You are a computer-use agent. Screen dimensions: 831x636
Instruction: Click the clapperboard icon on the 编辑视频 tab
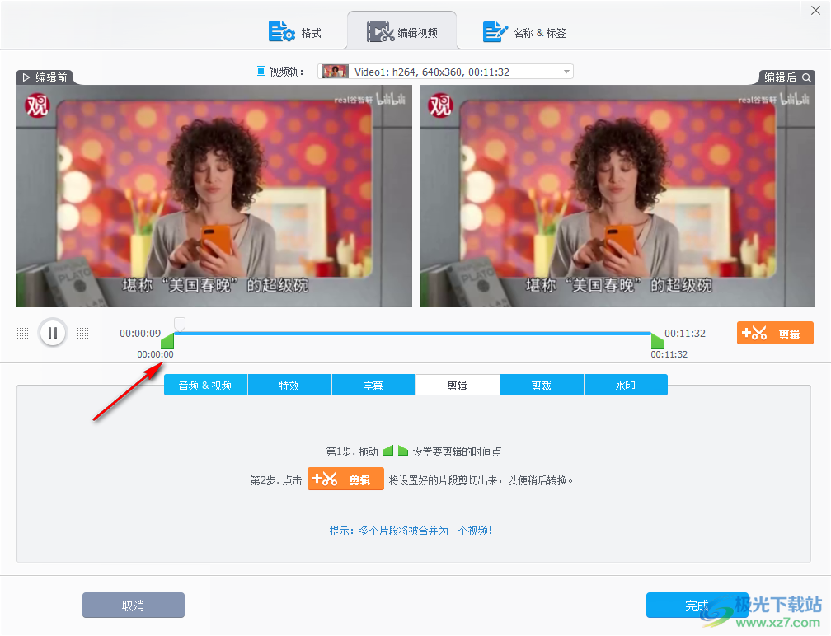(378, 31)
